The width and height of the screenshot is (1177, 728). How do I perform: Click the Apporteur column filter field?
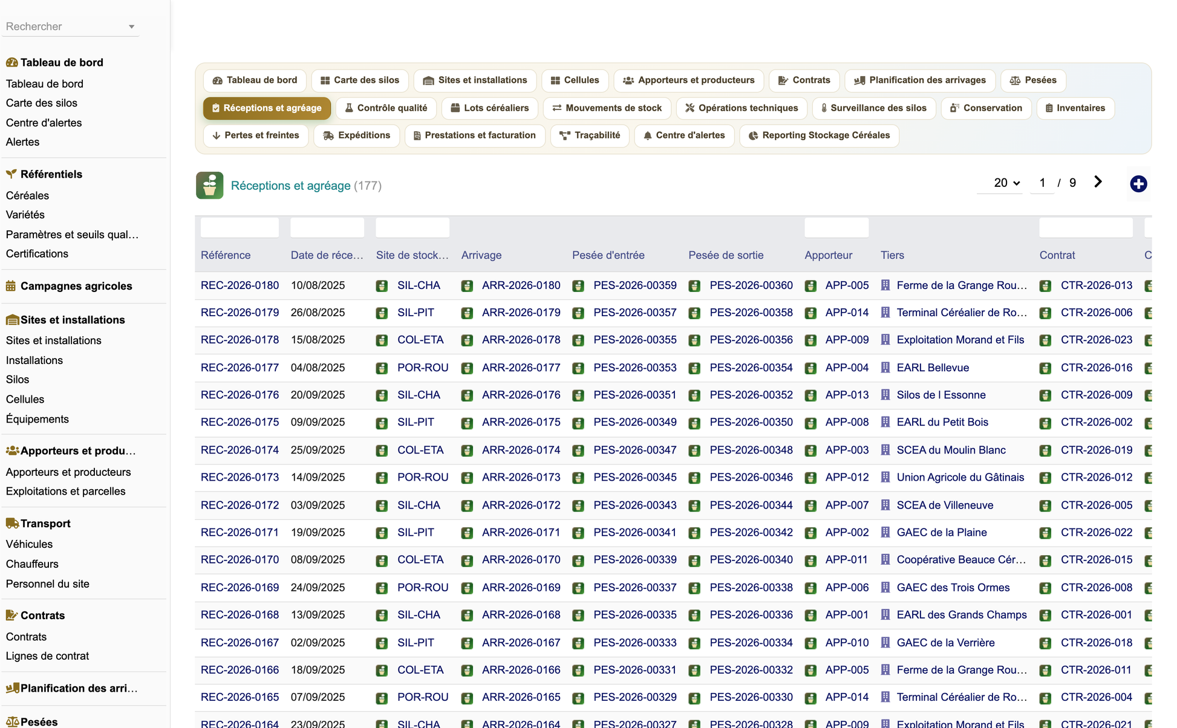pos(836,227)
